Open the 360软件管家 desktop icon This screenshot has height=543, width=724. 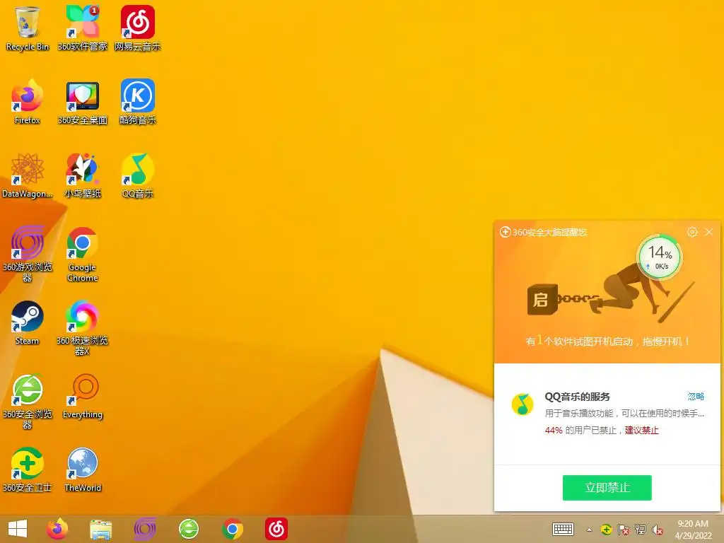click(82, 28)
